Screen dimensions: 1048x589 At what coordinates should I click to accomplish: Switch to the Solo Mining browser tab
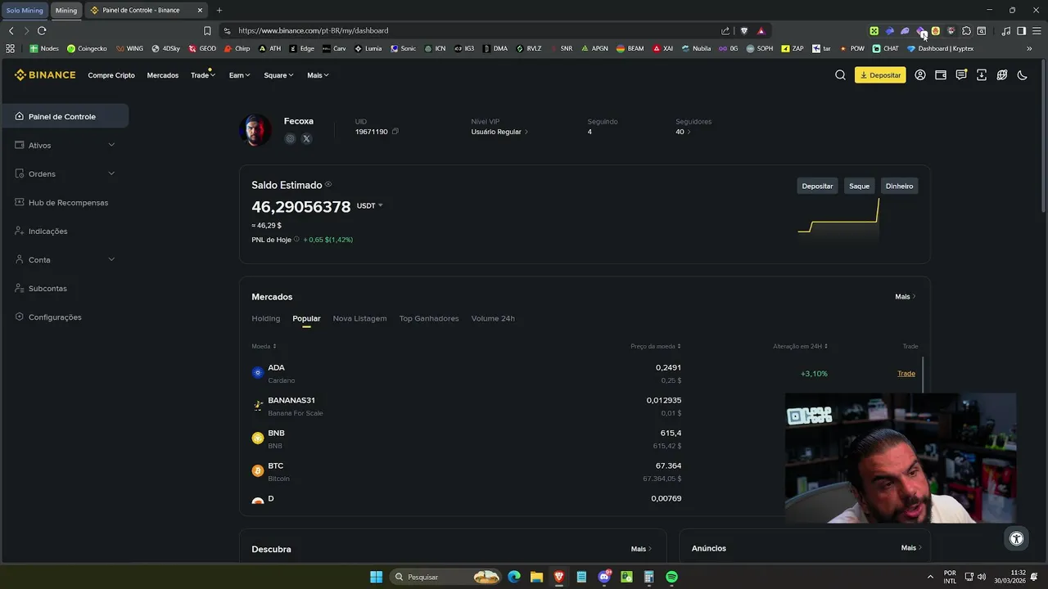click(x=25, y=11)
